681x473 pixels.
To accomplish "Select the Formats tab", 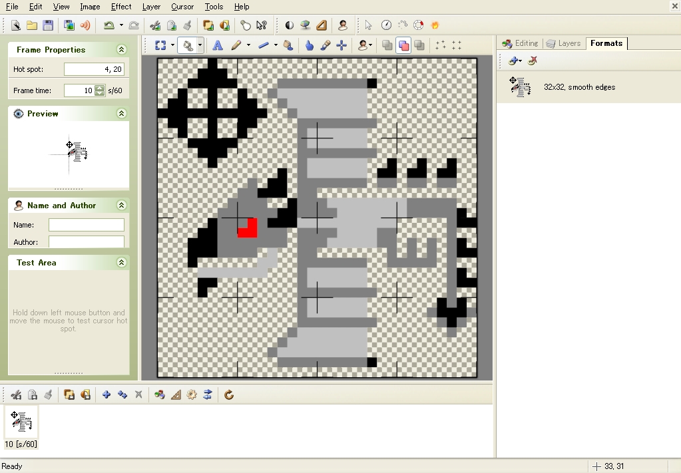I will click(606, 43).
